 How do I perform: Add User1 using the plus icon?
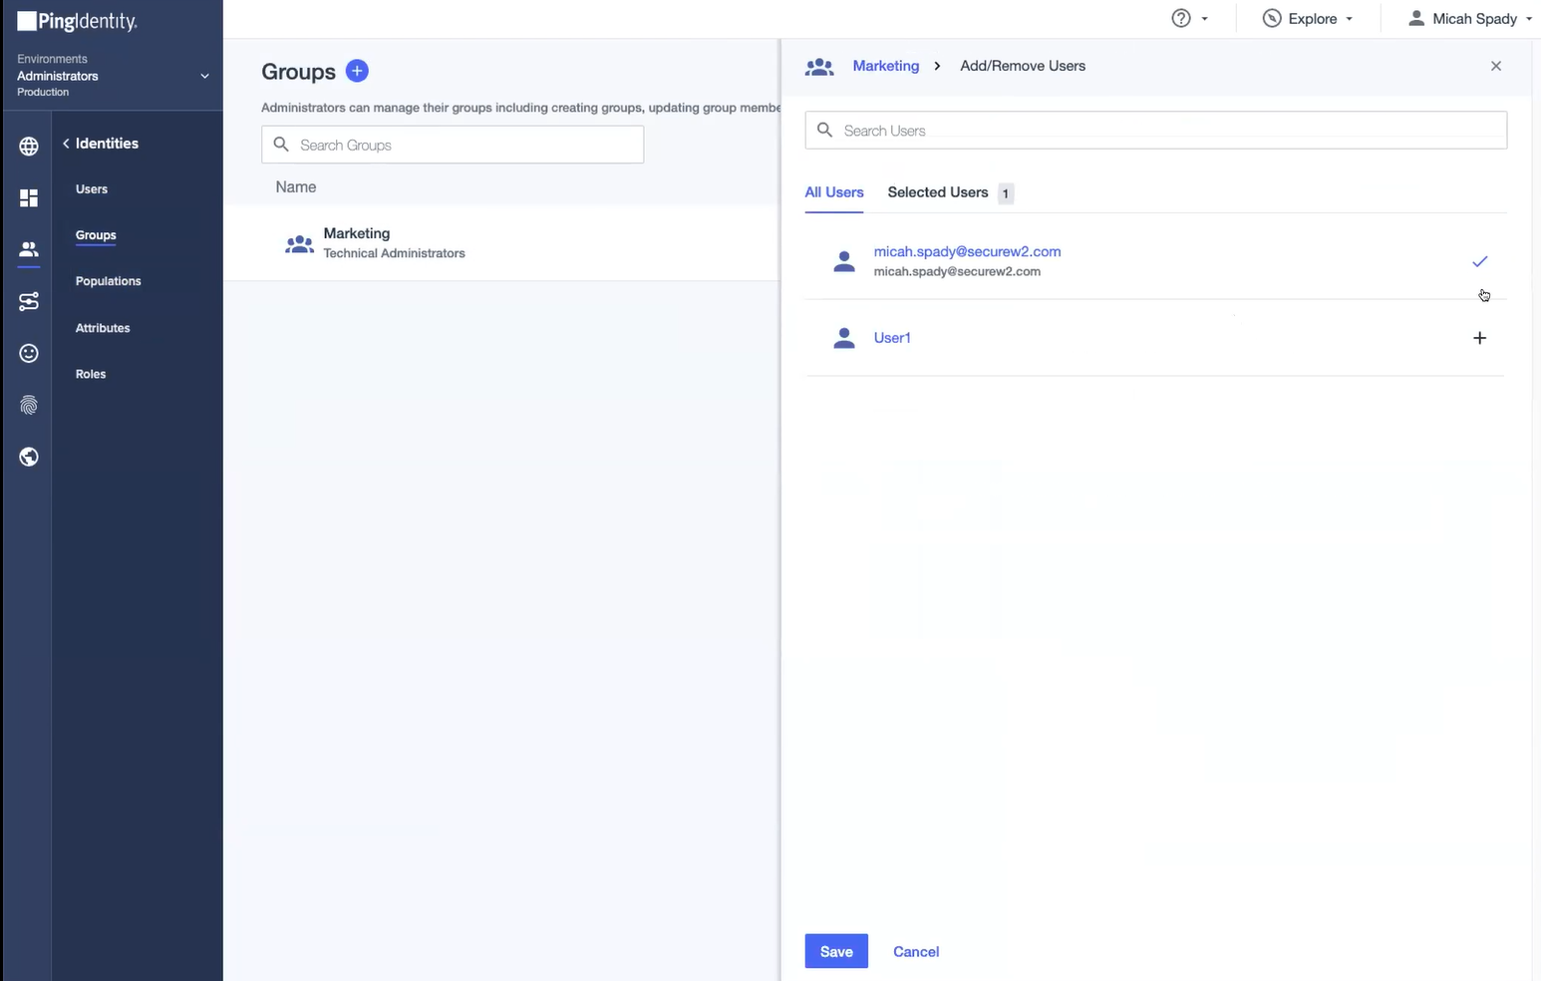[1479, 338]
